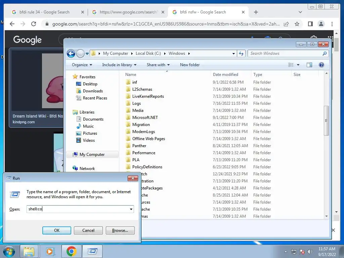Open the Windows Start menu

click(x=9, y=251)
